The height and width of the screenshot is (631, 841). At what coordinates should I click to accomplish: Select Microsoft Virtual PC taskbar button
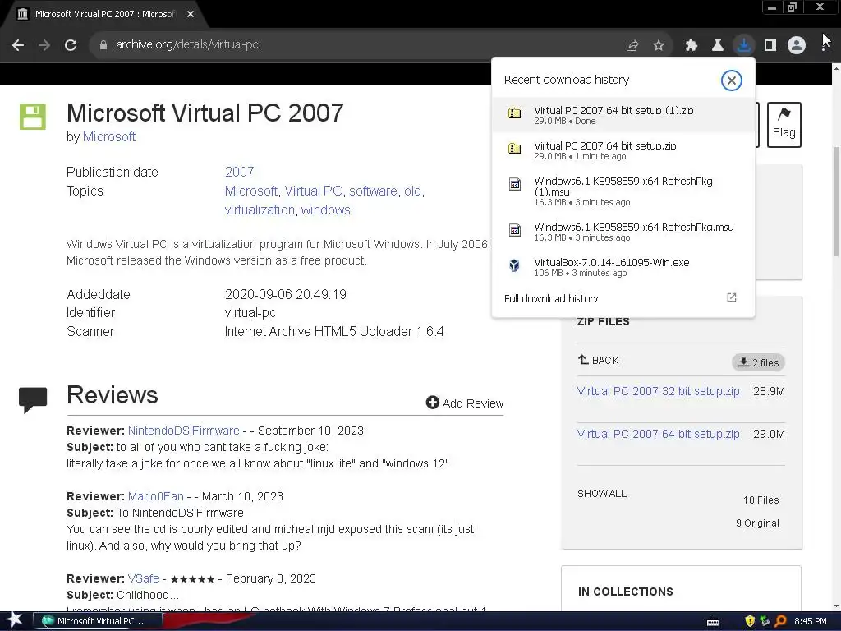click(x=97, y=621)
